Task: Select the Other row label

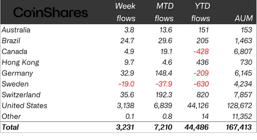Action: coord(11,116)
